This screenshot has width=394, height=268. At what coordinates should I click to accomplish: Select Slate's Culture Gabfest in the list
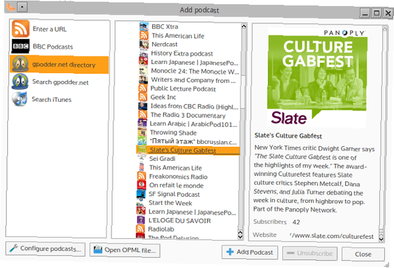click(x=188, y=150)
